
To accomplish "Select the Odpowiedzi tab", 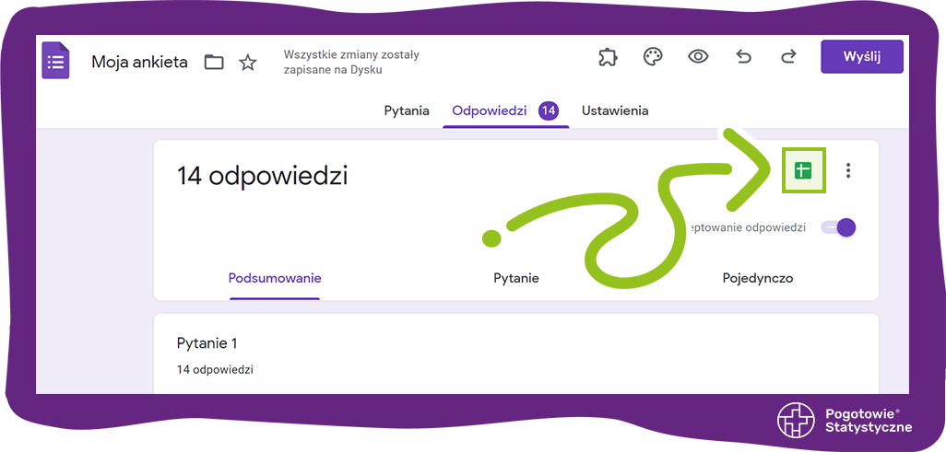I will tap(490, 110).
